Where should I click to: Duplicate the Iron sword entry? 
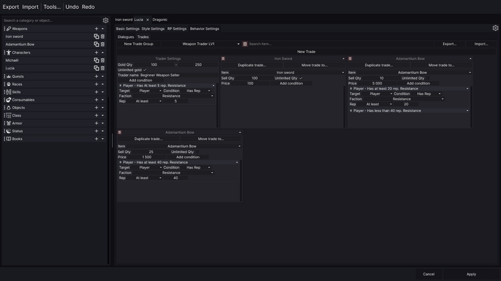pos(97,37)
